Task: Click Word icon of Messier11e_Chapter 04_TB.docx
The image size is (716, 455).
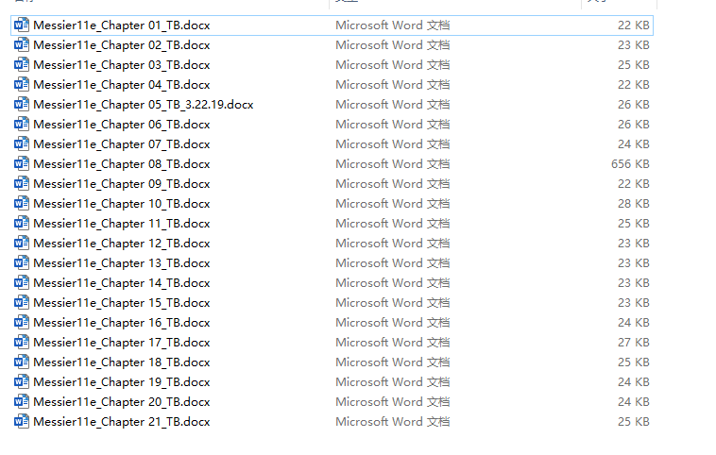Action: point(22,84)
